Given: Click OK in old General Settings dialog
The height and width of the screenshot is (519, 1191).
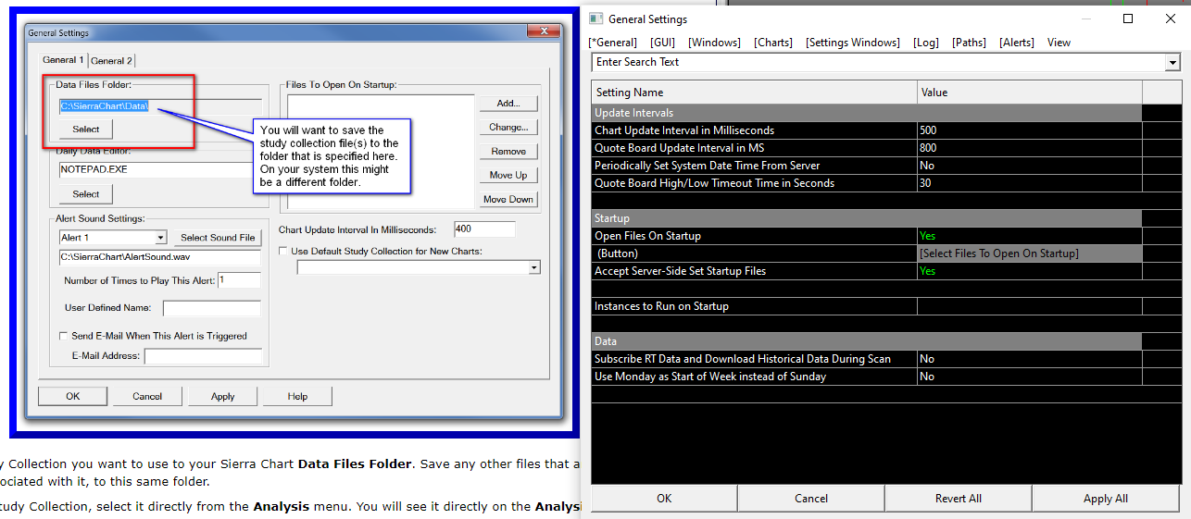Looking at the screenshot, I should (x=73, y=396).
